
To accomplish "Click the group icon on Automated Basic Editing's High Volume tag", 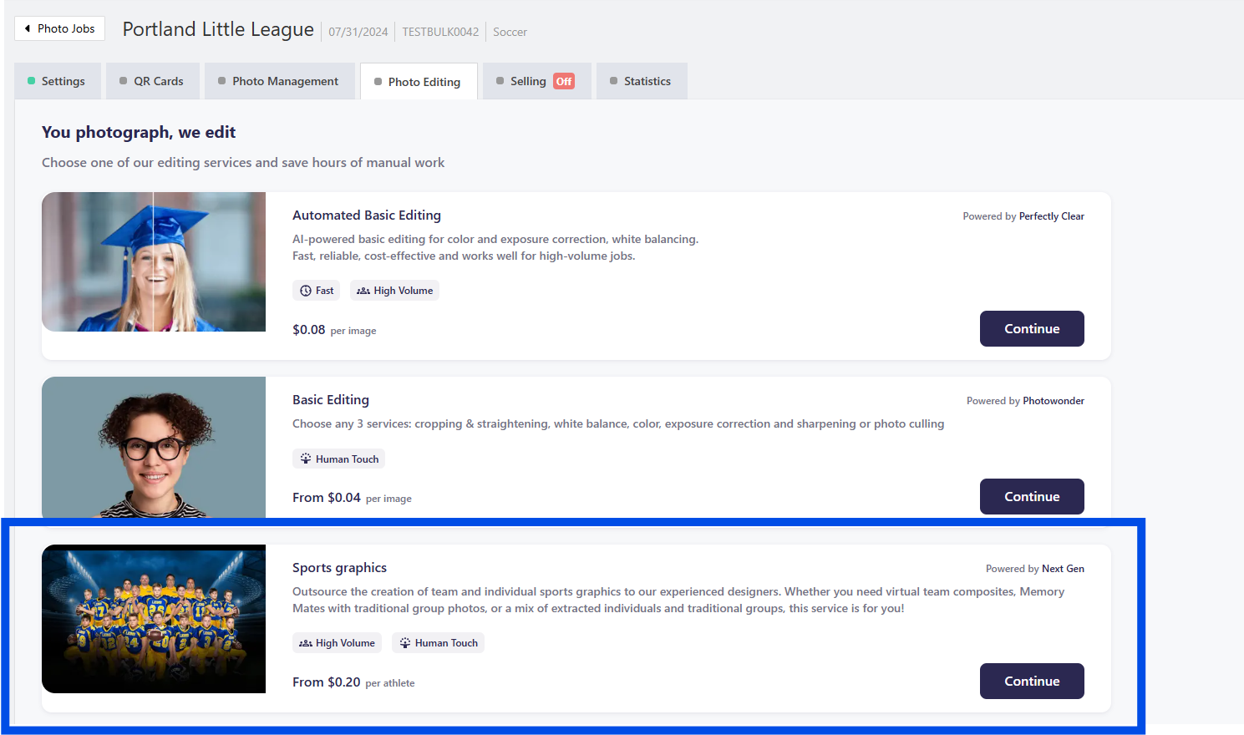I will click(x=363, y=291).
